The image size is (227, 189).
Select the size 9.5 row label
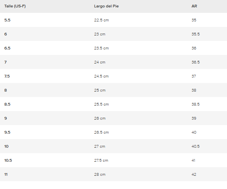pyautogui.click(x=7, y=132)
